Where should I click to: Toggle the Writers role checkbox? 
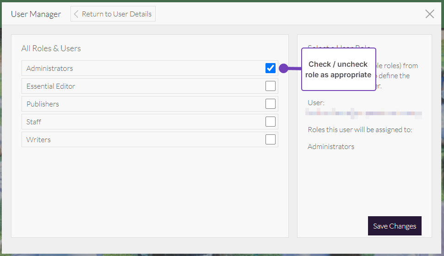[x=271, y=139]
